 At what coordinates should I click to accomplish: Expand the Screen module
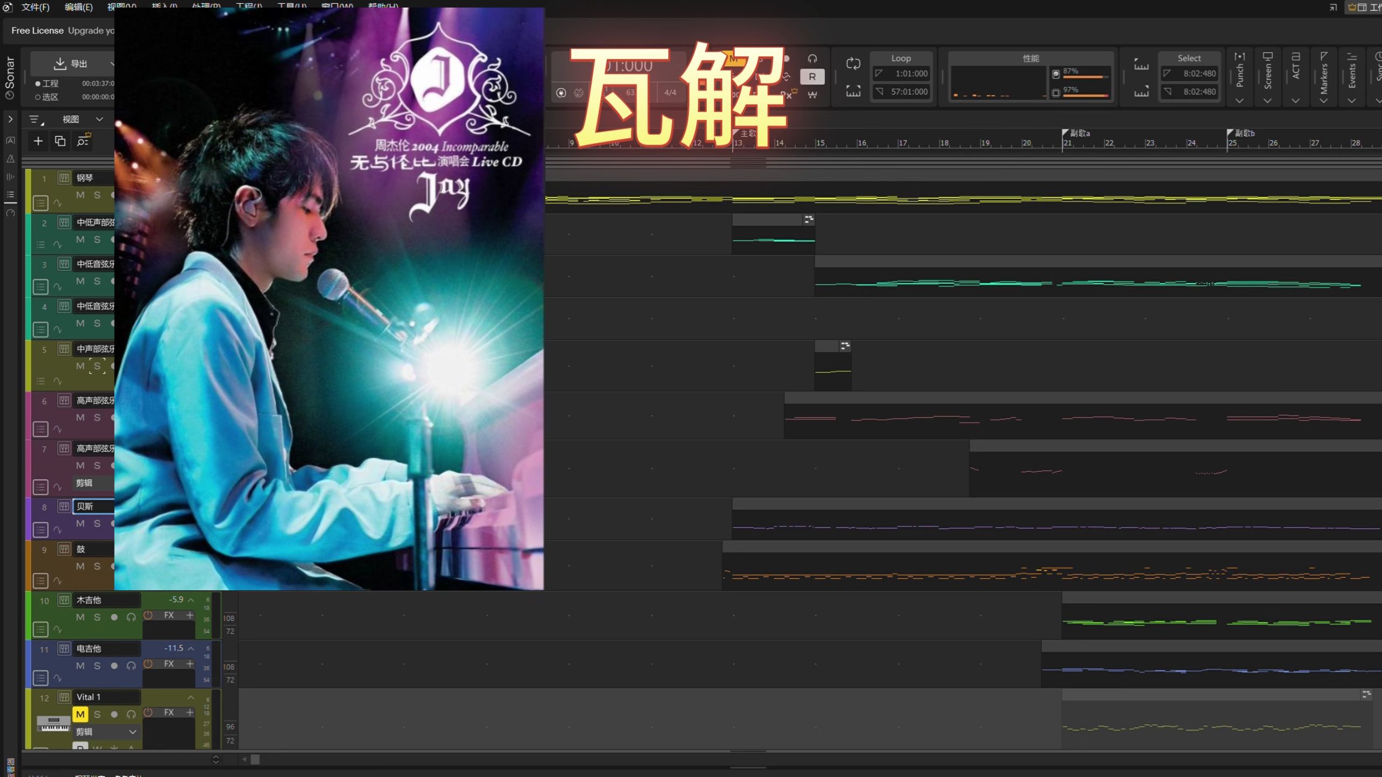point(1268,100)
